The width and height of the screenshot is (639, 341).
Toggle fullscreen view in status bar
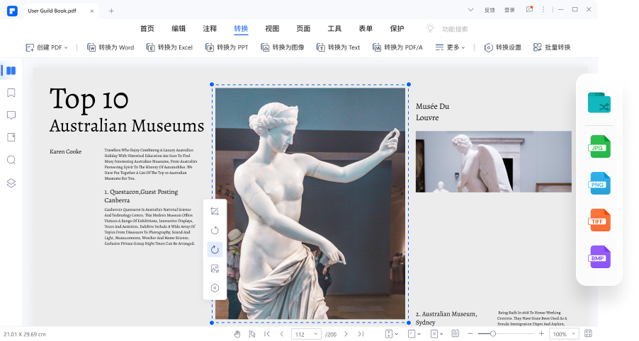tap(588, 334)
